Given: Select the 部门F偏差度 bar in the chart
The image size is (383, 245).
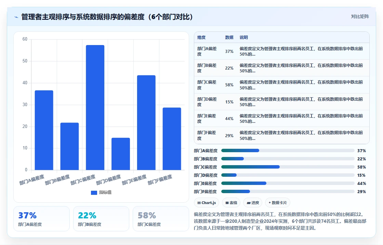Looking at the screenshot, I should [172, 139].
